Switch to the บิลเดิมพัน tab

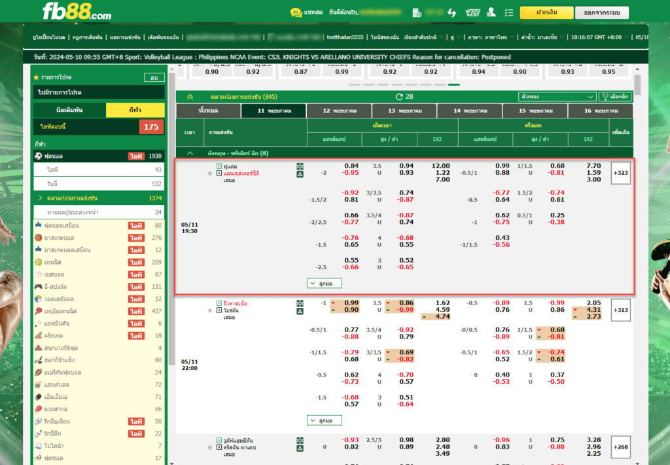(x=69, y=110)
